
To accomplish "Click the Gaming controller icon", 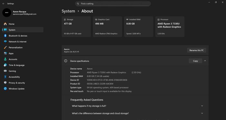I will tap(5, 71).
